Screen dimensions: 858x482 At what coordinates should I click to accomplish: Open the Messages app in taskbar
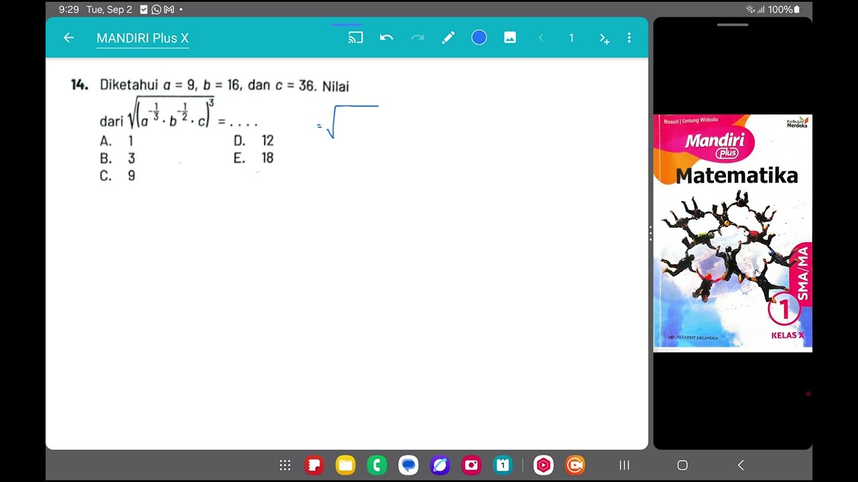point(408,465)
